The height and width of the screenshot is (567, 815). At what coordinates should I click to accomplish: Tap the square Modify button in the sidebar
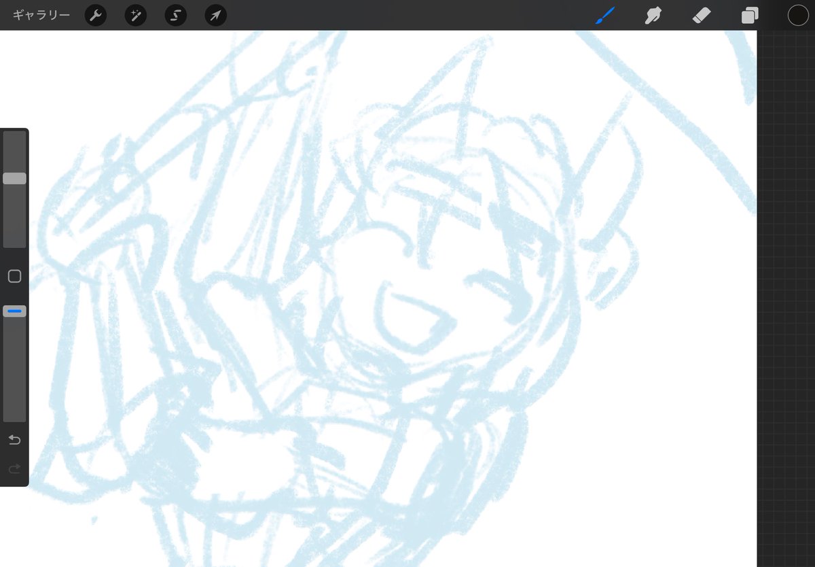(x=14, y=276)
